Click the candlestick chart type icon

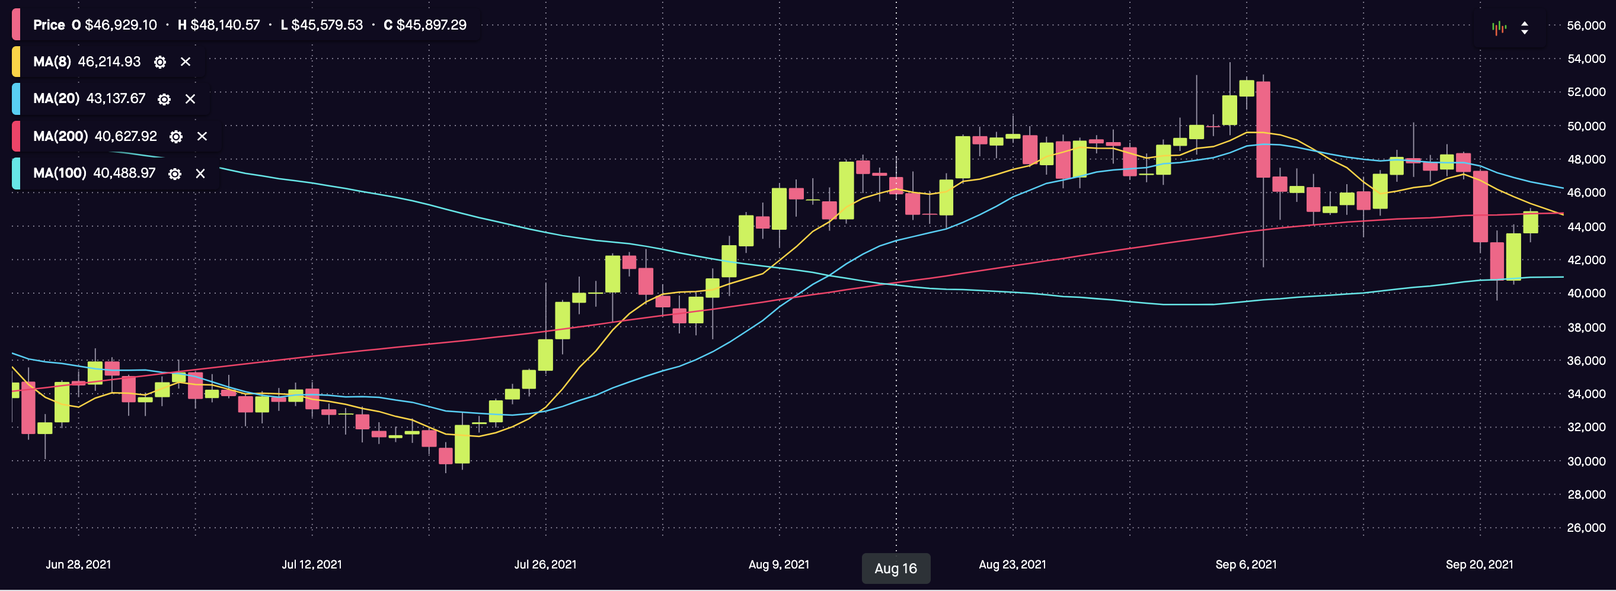pyautogui.click(x=1499, y=28)
